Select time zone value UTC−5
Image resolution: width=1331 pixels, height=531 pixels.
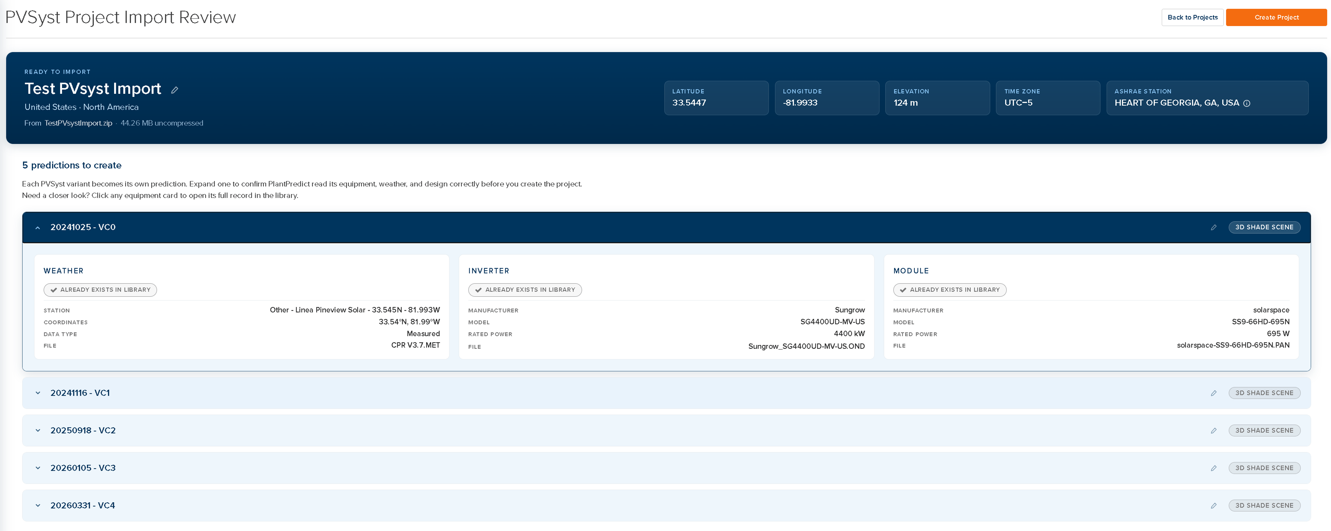1019,103
